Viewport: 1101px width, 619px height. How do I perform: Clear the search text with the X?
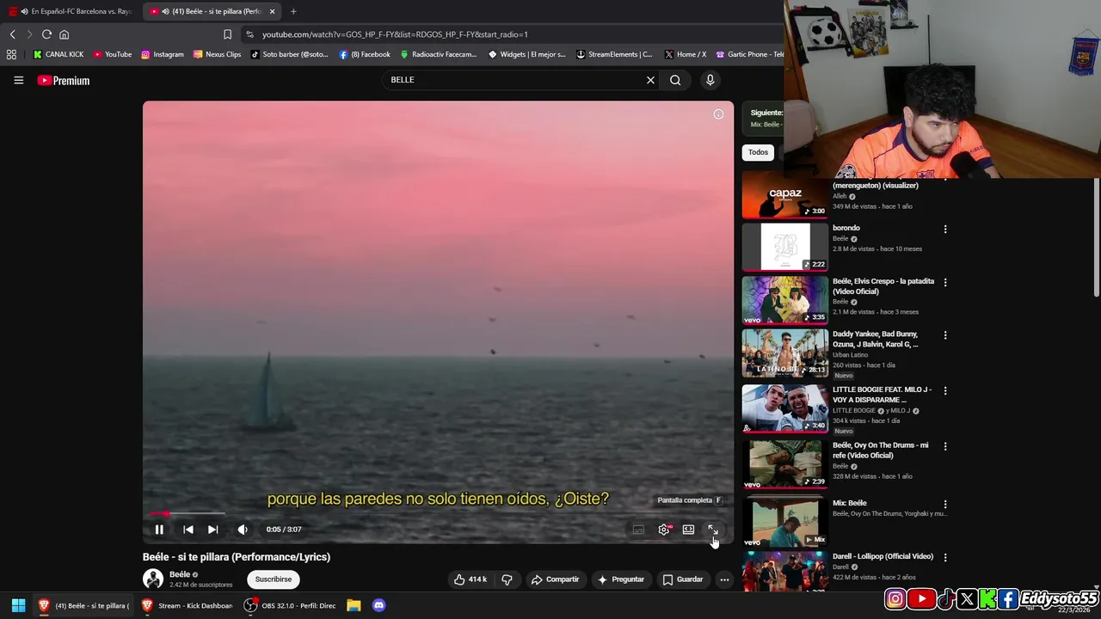[x=650, y=80]
